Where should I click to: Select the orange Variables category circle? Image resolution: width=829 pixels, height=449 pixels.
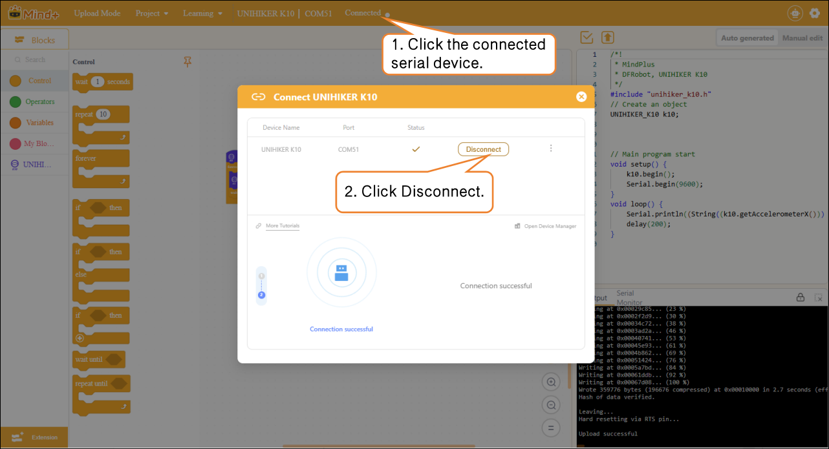pos(16,123)
